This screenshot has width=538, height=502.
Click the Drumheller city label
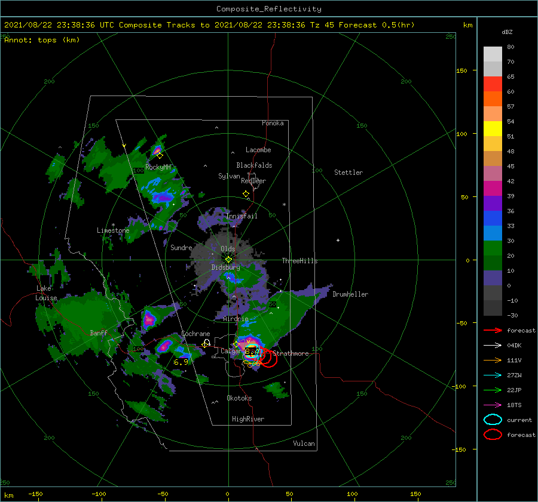[x=350, y=294]
